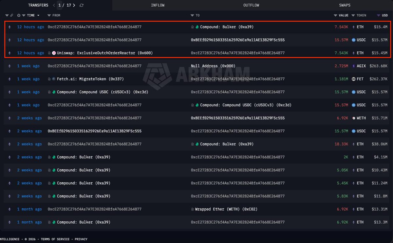Click 12 hours ago on the $15.4M row

[x=30, y=27]
